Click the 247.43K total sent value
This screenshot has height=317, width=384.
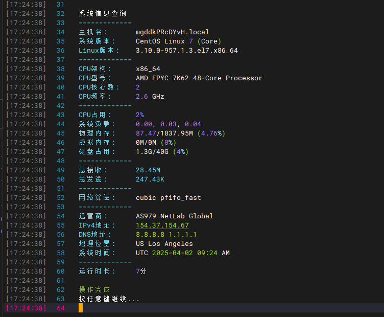coord(150,179)
